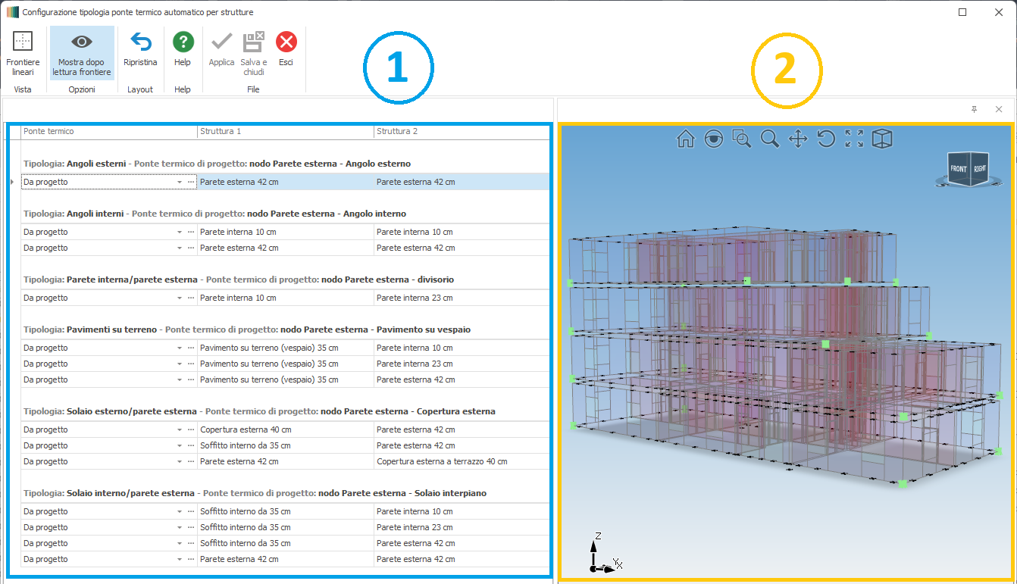Image resolution: width=1017 pixels, height=584 pixels.
Task: Select the pan arrows tool
Action: [x=798, y=139]
